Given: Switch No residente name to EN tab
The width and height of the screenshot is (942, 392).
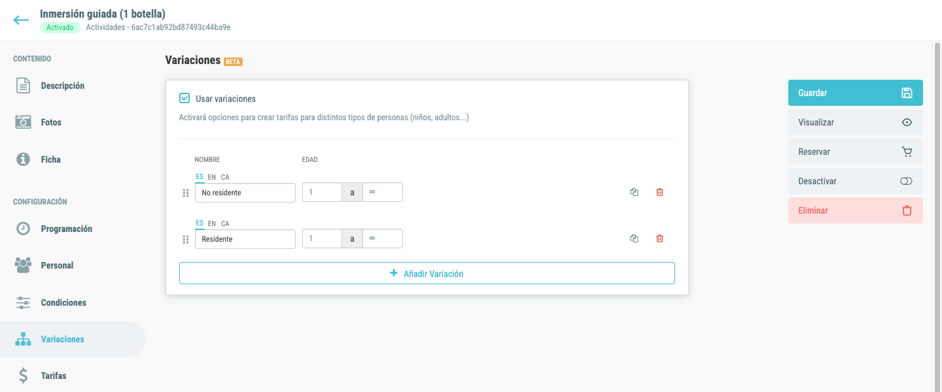Looking at the screenshot, I should coord(212,177).
